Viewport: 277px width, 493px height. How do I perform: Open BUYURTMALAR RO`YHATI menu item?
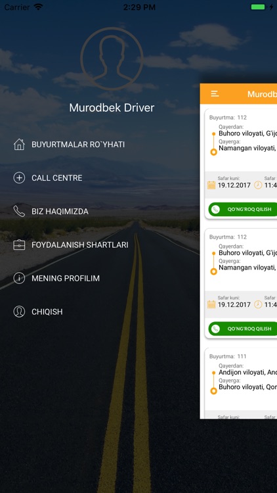pyautogui.click(x=78, y=145)
